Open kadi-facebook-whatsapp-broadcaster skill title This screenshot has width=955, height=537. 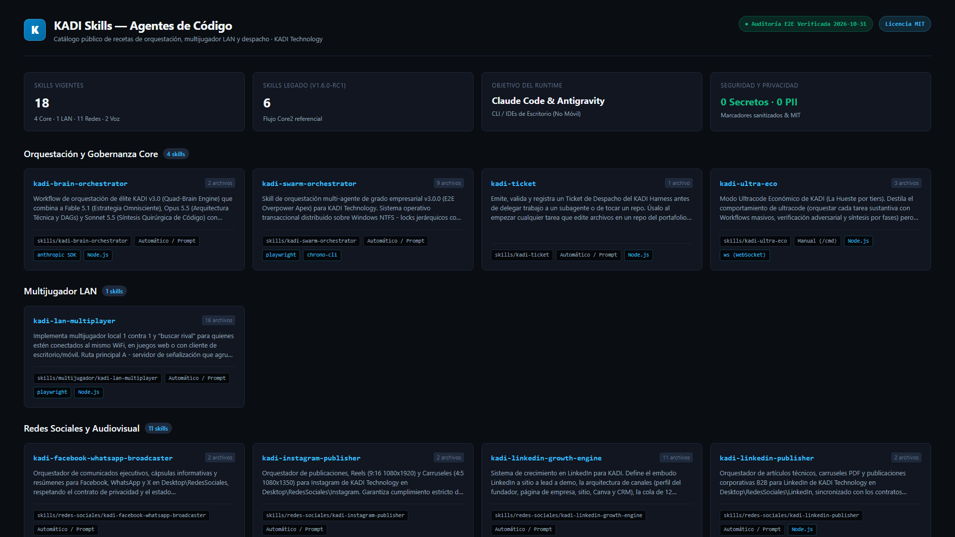tap(103, 458)
